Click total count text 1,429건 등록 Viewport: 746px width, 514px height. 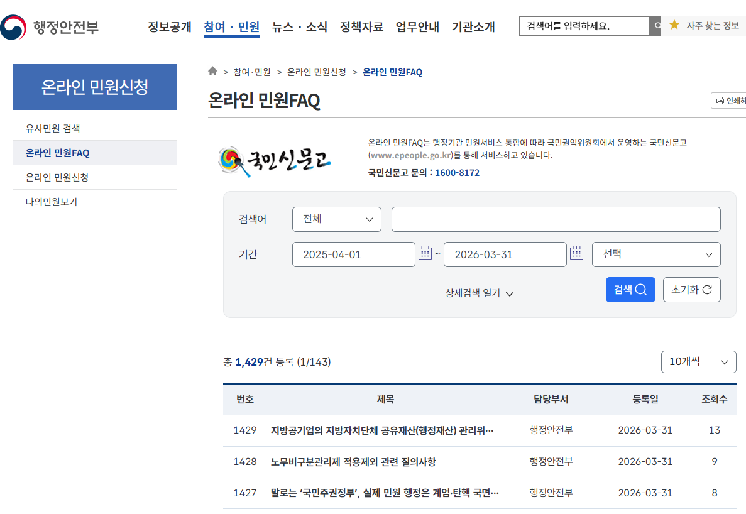264,362
